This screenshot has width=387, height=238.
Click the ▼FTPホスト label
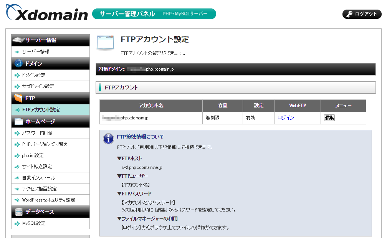pos(130,159)
